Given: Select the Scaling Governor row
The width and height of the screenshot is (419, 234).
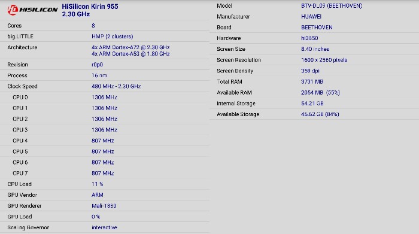Looking at the screenshot, I should point(105,227).
